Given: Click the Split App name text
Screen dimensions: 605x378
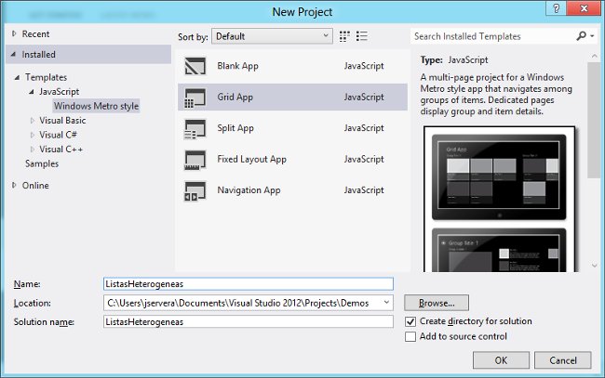Looking at the screenshot, I should click(x=235, y=128).
